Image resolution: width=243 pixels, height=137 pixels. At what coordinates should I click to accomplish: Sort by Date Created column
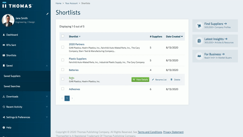click(174, 37)
